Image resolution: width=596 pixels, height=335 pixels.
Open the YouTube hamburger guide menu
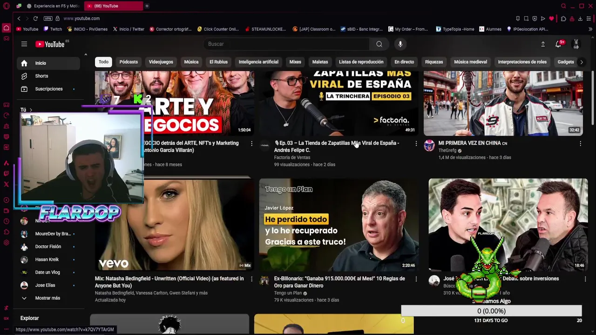[x=24, y=44]
